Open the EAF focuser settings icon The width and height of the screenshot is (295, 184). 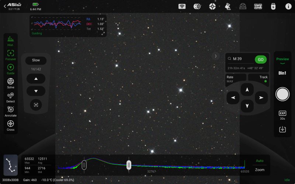(258, 6)
